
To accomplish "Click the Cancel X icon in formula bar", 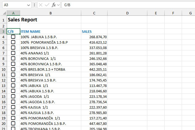I will [x=41, y=5].
